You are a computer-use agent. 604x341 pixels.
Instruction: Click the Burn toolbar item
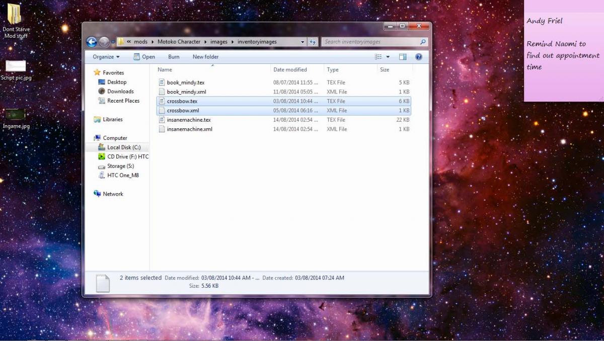click(x=174, y=57)
